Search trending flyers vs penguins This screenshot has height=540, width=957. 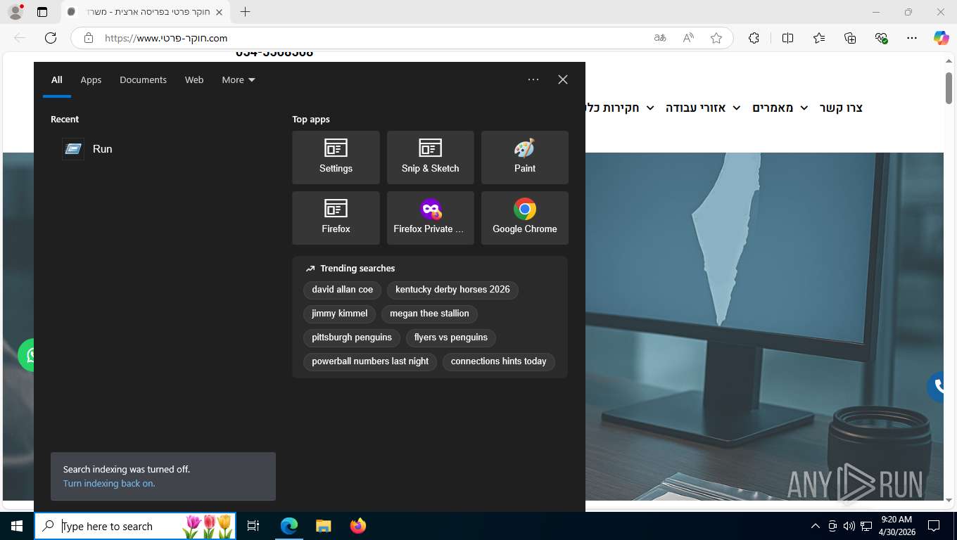pos(451,337)
